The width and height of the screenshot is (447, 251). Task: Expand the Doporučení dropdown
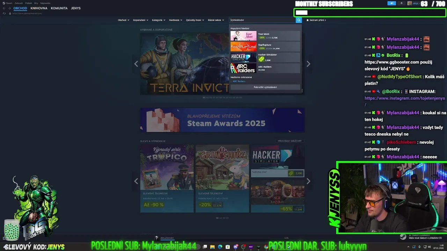click(140, 20)
